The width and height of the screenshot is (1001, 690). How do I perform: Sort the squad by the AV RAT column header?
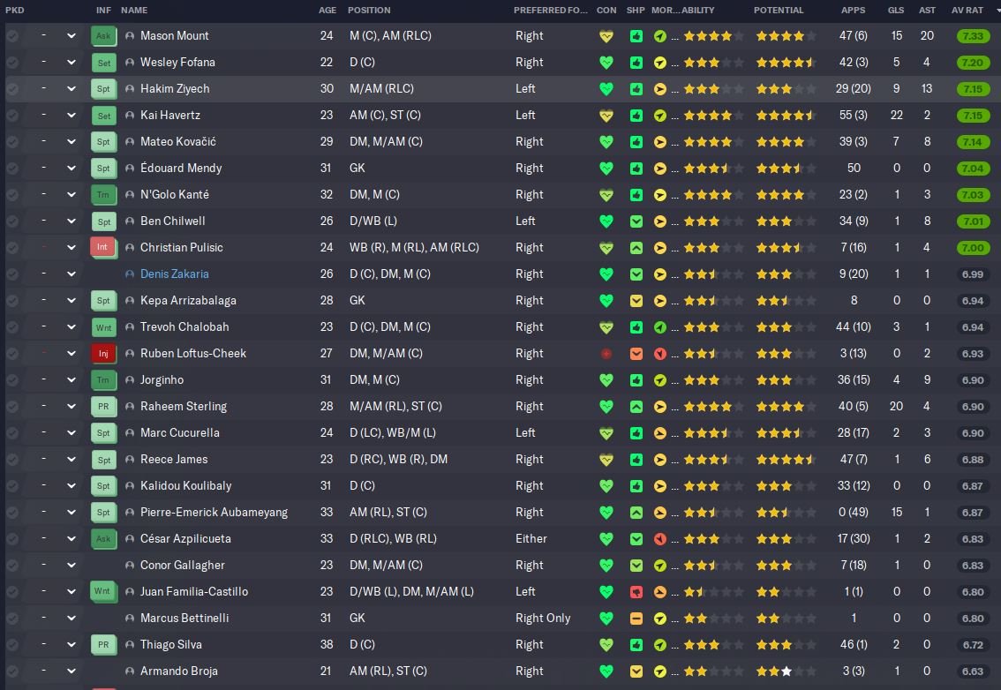coord(967,11)
